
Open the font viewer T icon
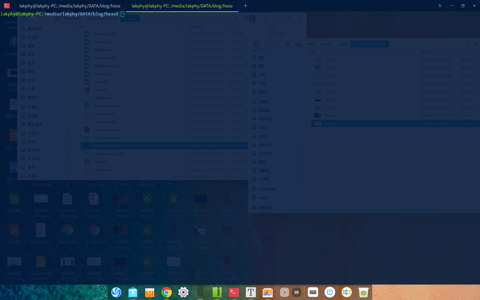(251, 292)
